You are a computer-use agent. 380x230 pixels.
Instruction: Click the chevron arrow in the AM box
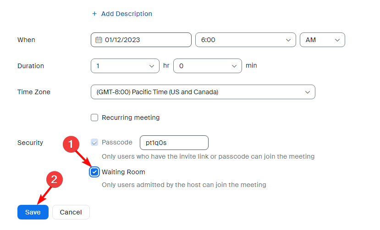[337, 40]
